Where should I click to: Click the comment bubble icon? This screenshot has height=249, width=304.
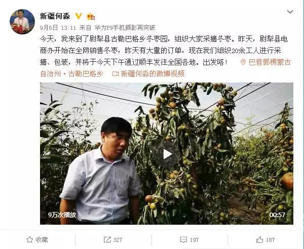click(x=183, y=240)
